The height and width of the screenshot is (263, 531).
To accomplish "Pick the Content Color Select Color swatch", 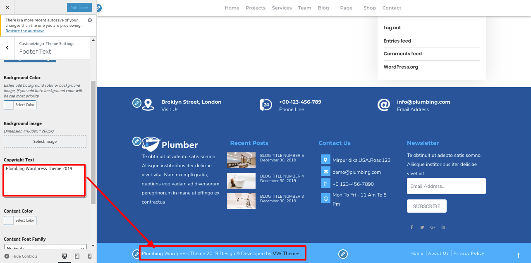I will click(x=20, y=220).
